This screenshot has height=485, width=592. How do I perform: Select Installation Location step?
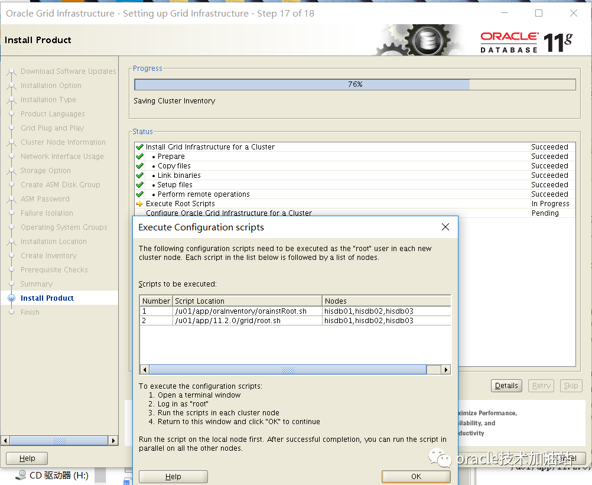tap(54, 241)
